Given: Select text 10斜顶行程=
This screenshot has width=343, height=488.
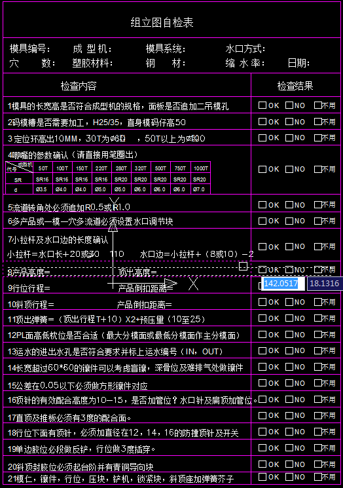Looking at the screenshot, I should tap(31, 305).
